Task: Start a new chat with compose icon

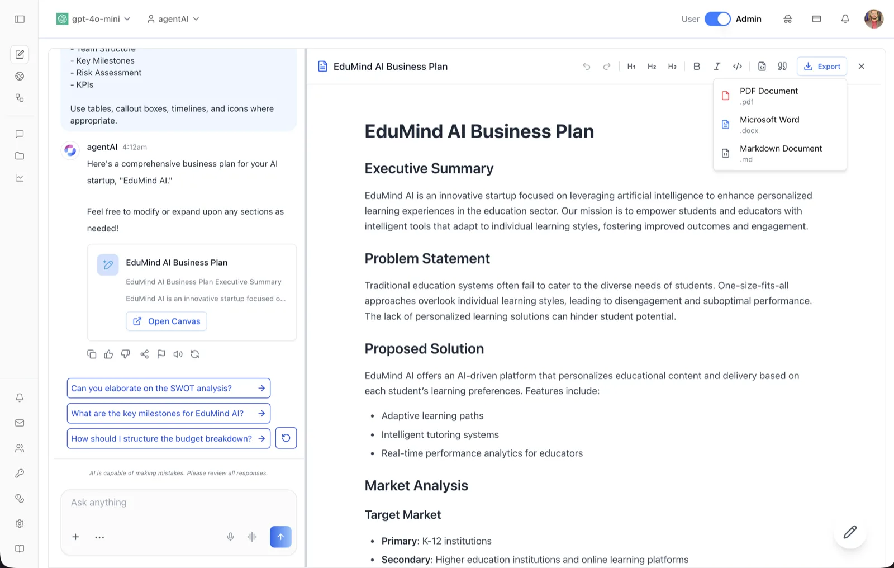Action: point(20,54)
